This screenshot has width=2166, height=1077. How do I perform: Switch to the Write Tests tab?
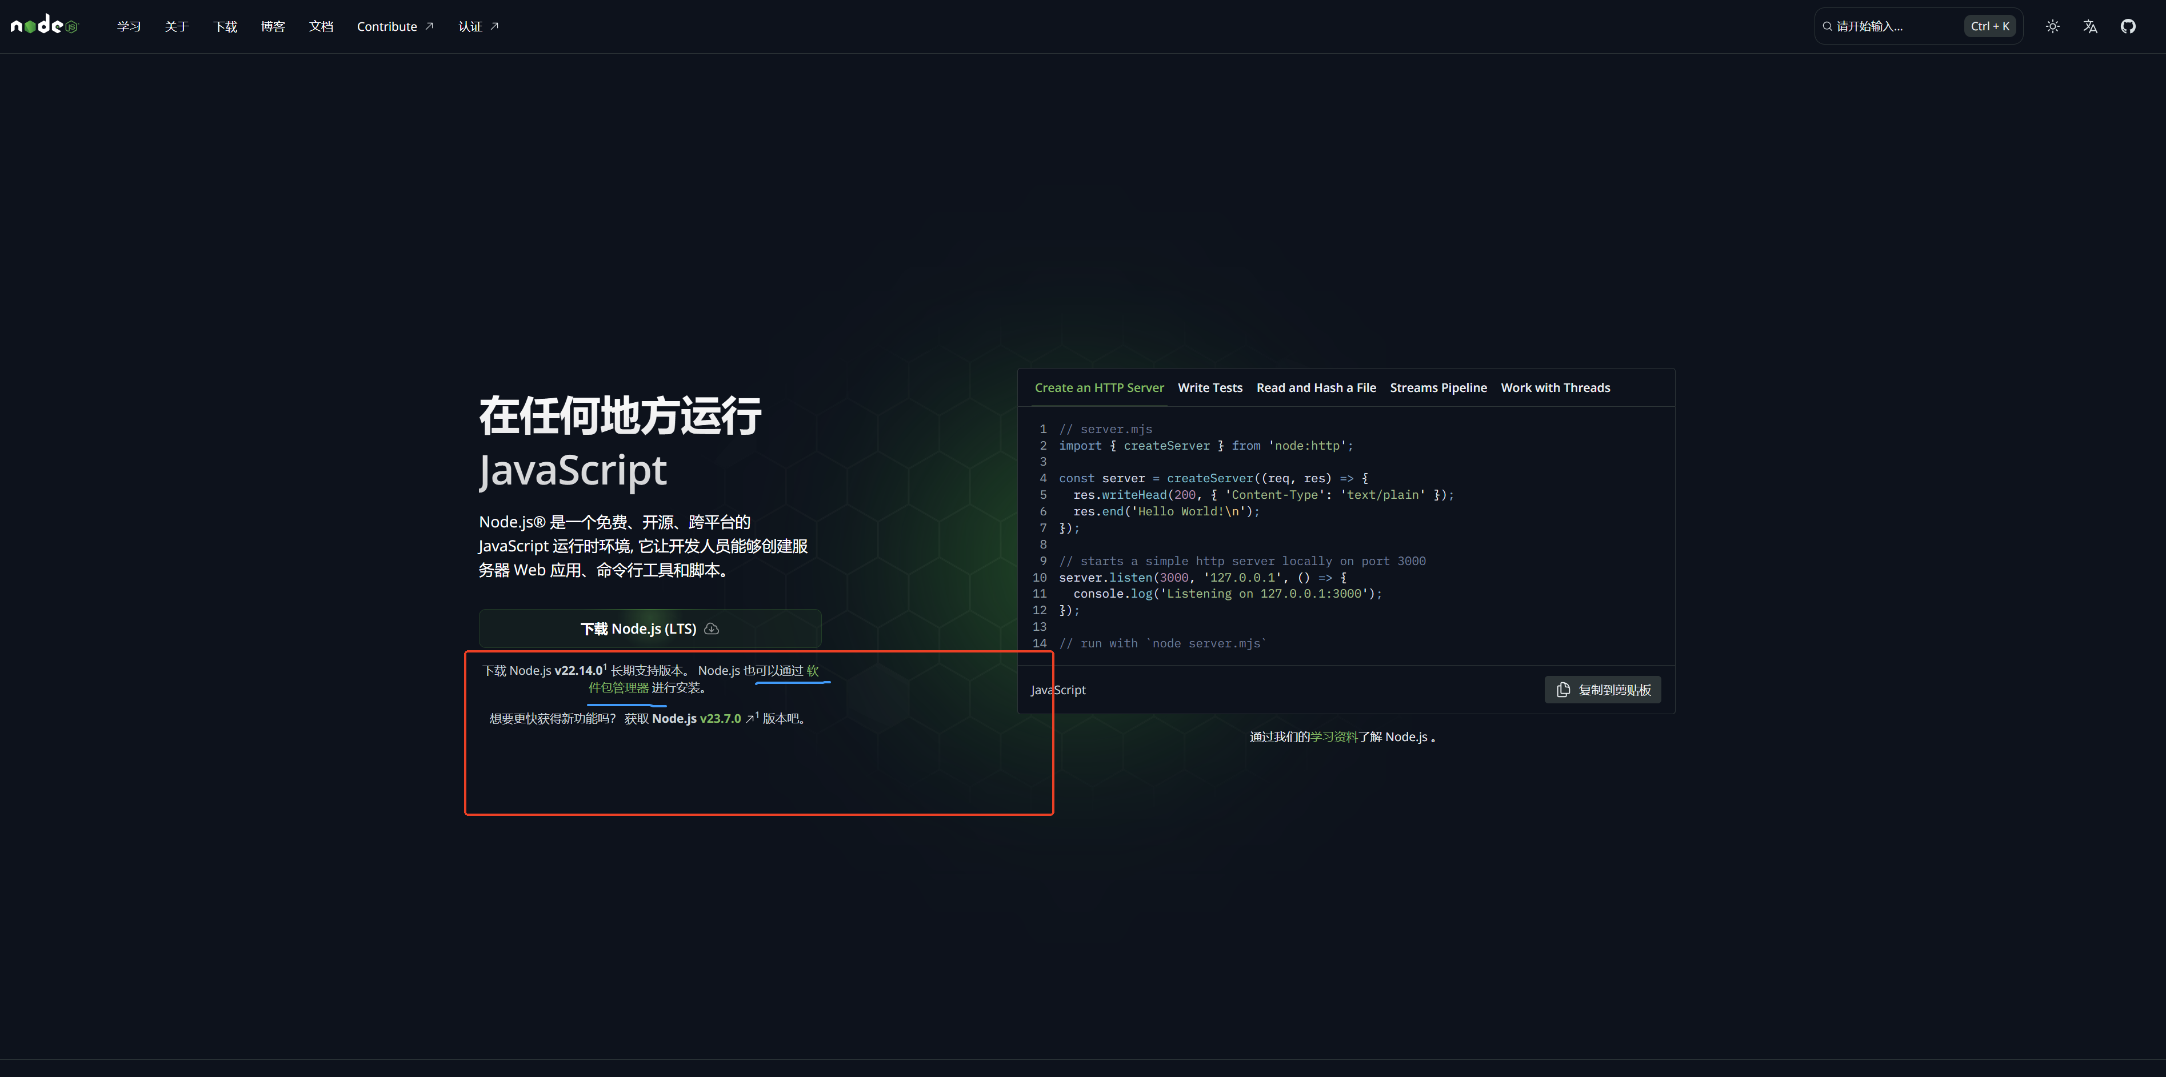[x=1209, y=387]
